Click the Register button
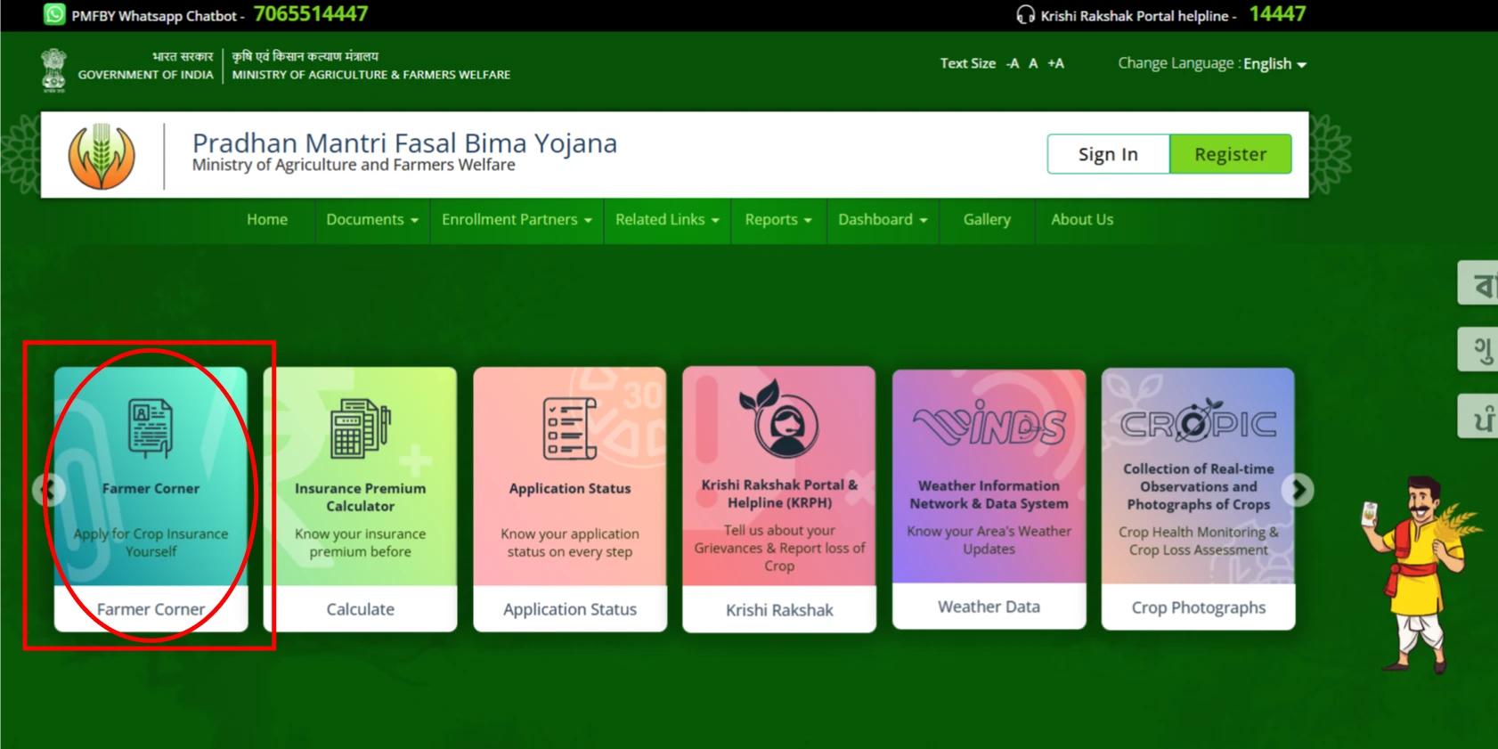This screenshot has width=1498, height=749. coord(1230,154)
